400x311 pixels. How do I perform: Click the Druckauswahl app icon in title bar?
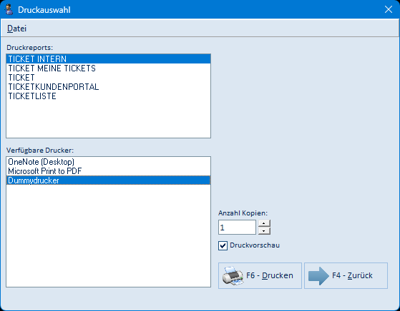tap(9, 10)
